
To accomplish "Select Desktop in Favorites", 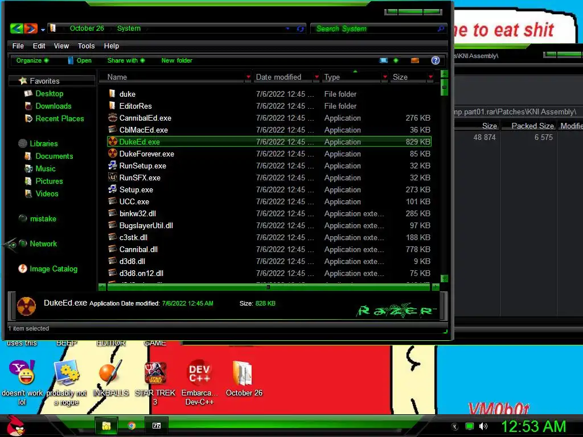I will 49,93.
